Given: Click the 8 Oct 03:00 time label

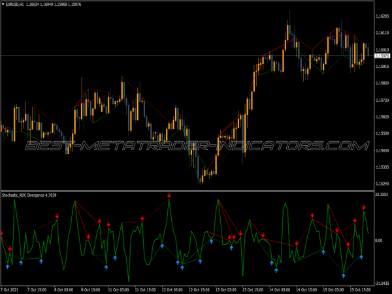Looking at the screenshot, I should coord(64,290).
